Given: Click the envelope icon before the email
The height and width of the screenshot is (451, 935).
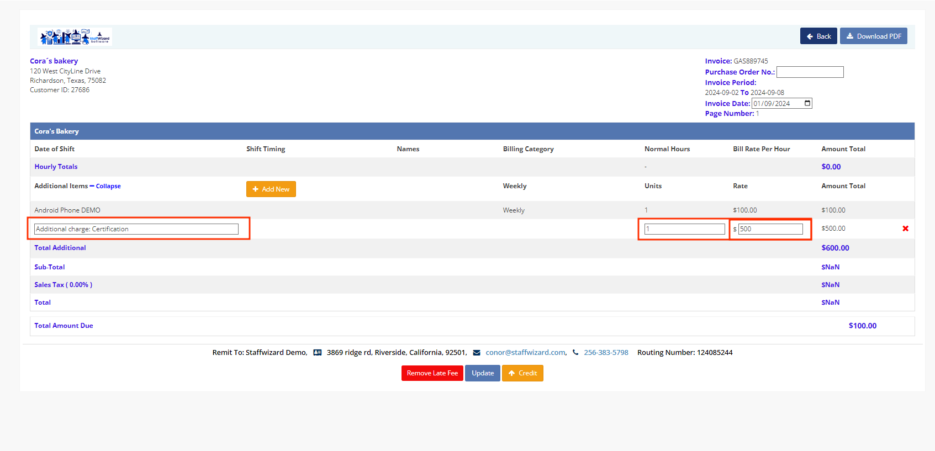Looking at the screenshot, I should coord(477,353).
